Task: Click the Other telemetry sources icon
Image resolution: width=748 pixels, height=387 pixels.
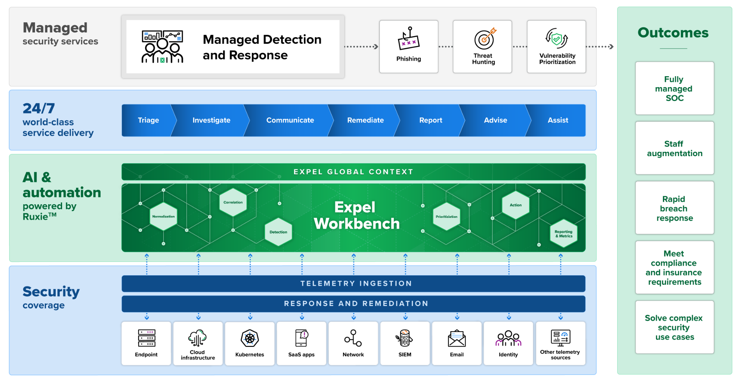Action: [560, 338]
